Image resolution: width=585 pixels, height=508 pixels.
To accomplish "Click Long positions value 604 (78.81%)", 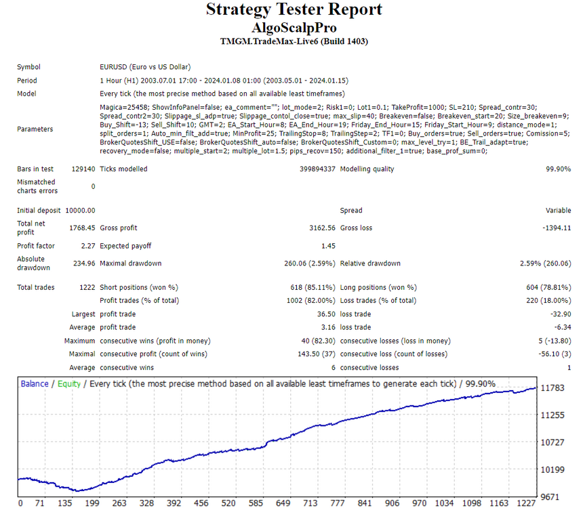I will (548, 287).
